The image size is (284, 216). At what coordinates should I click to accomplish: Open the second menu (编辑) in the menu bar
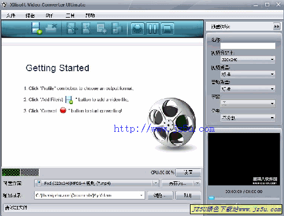tap(30, 15)
